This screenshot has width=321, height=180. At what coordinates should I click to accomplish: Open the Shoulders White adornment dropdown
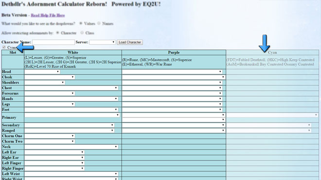coord(45,82)
